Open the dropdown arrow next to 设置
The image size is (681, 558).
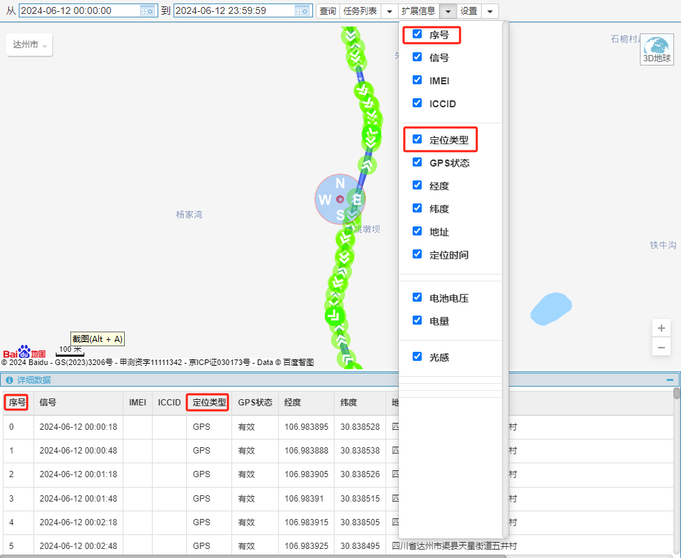pyautogui.click(x=490, y=11)
